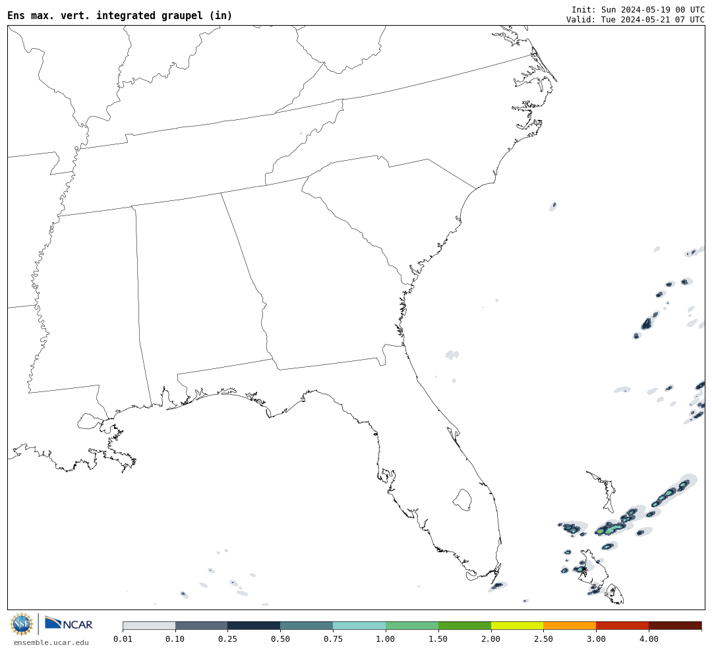
Task: Click the colorbar label '0.50'
Action: tap(281, 638)
